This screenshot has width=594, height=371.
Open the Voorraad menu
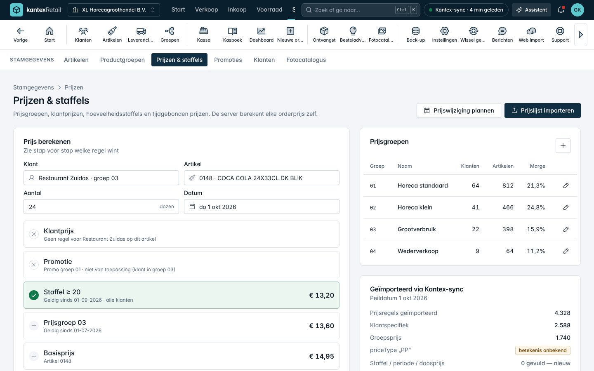tap(269, 9)
